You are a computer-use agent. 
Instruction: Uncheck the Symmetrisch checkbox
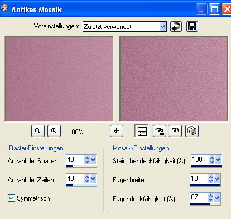[11, 198]
